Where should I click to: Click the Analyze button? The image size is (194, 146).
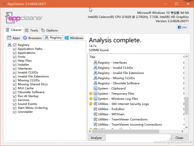tap(97, 138)
